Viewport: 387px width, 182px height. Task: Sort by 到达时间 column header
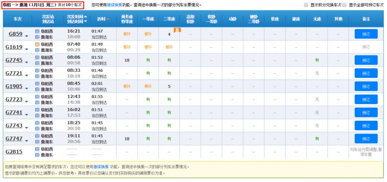pos(77,21)
